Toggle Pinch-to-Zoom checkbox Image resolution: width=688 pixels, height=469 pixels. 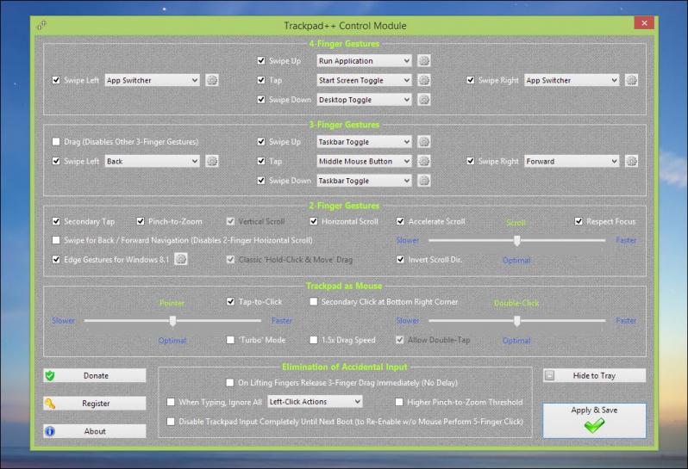click(x=141, y=221)
